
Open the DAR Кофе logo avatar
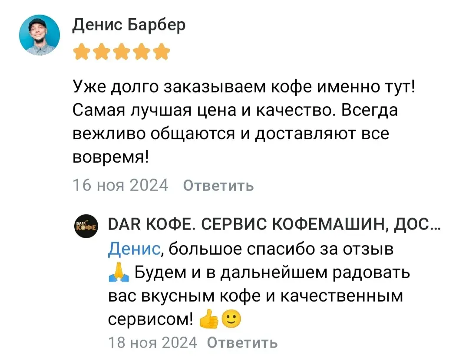click(x=85, y=226)
